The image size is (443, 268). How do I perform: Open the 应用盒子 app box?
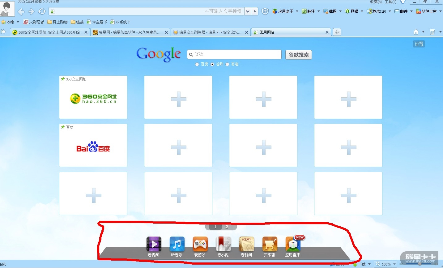(x=283, y=11)
